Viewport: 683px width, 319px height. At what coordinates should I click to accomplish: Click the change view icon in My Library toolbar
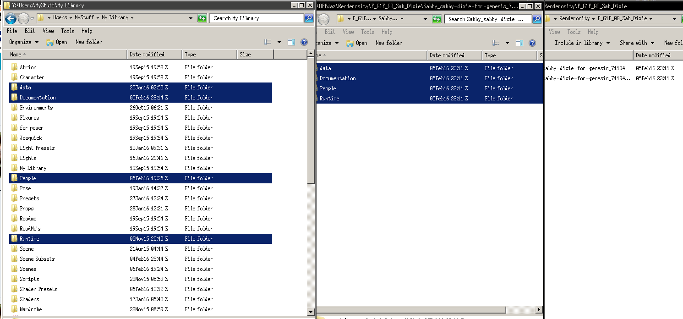click(x=268, y=42)
